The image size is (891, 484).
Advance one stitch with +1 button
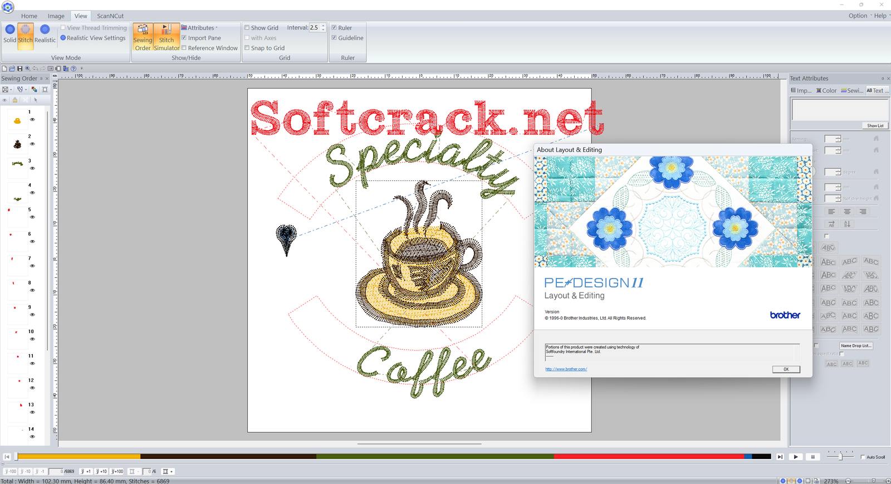point(86,471)
